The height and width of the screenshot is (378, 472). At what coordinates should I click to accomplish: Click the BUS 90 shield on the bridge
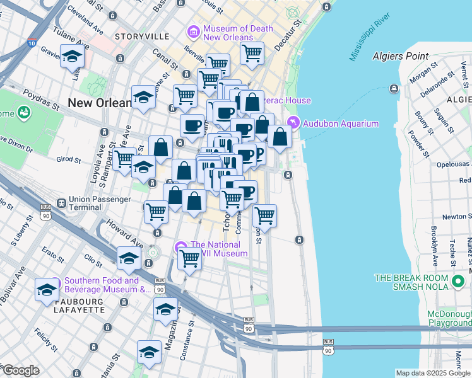pos(327,347)
